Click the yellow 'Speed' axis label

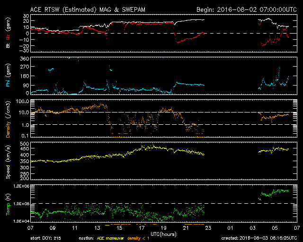tap(8, 172)
